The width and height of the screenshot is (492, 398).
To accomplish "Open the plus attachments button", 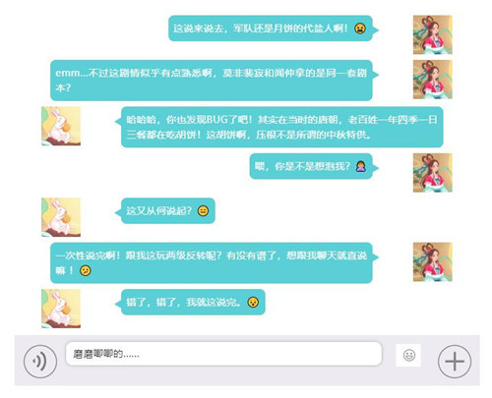I will tap(455, 362).
